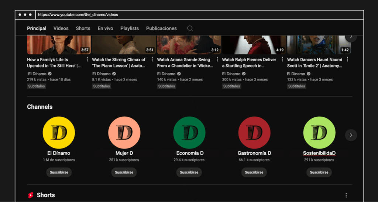Open options menu for 'The Piano Lesson' video

152,59
